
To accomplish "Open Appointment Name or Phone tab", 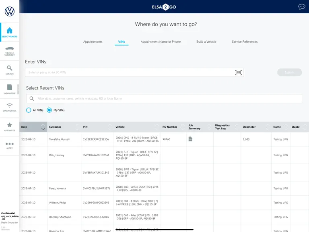I will [161, 41].
